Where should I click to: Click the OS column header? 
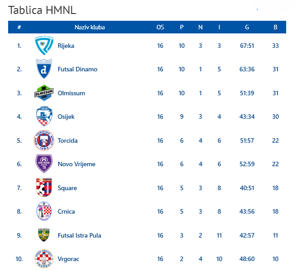[x=160, y=27]
